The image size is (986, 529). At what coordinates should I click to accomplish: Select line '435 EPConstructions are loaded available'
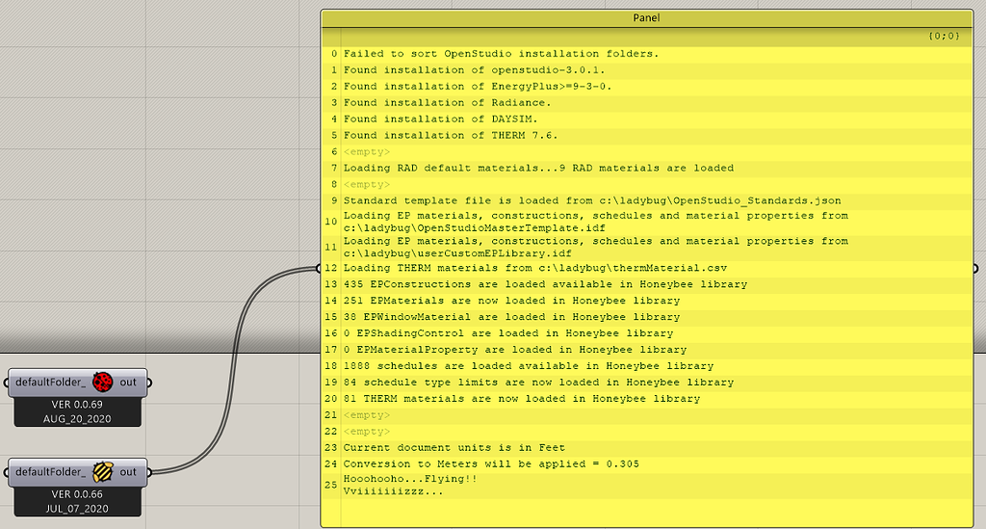[647, 285]
